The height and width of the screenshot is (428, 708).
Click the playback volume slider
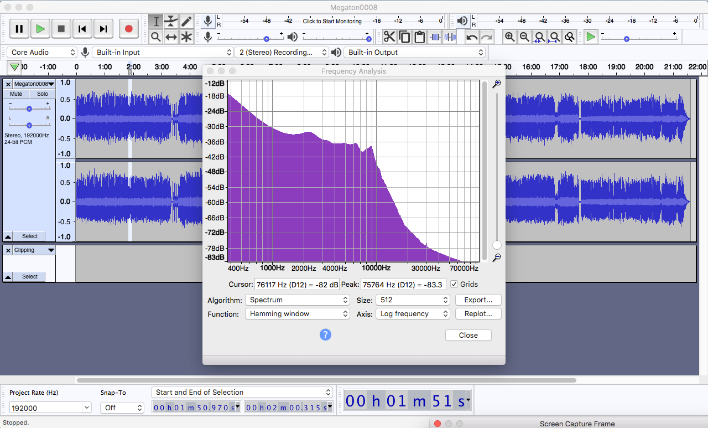pyautogui.click(x=336, y=37)
